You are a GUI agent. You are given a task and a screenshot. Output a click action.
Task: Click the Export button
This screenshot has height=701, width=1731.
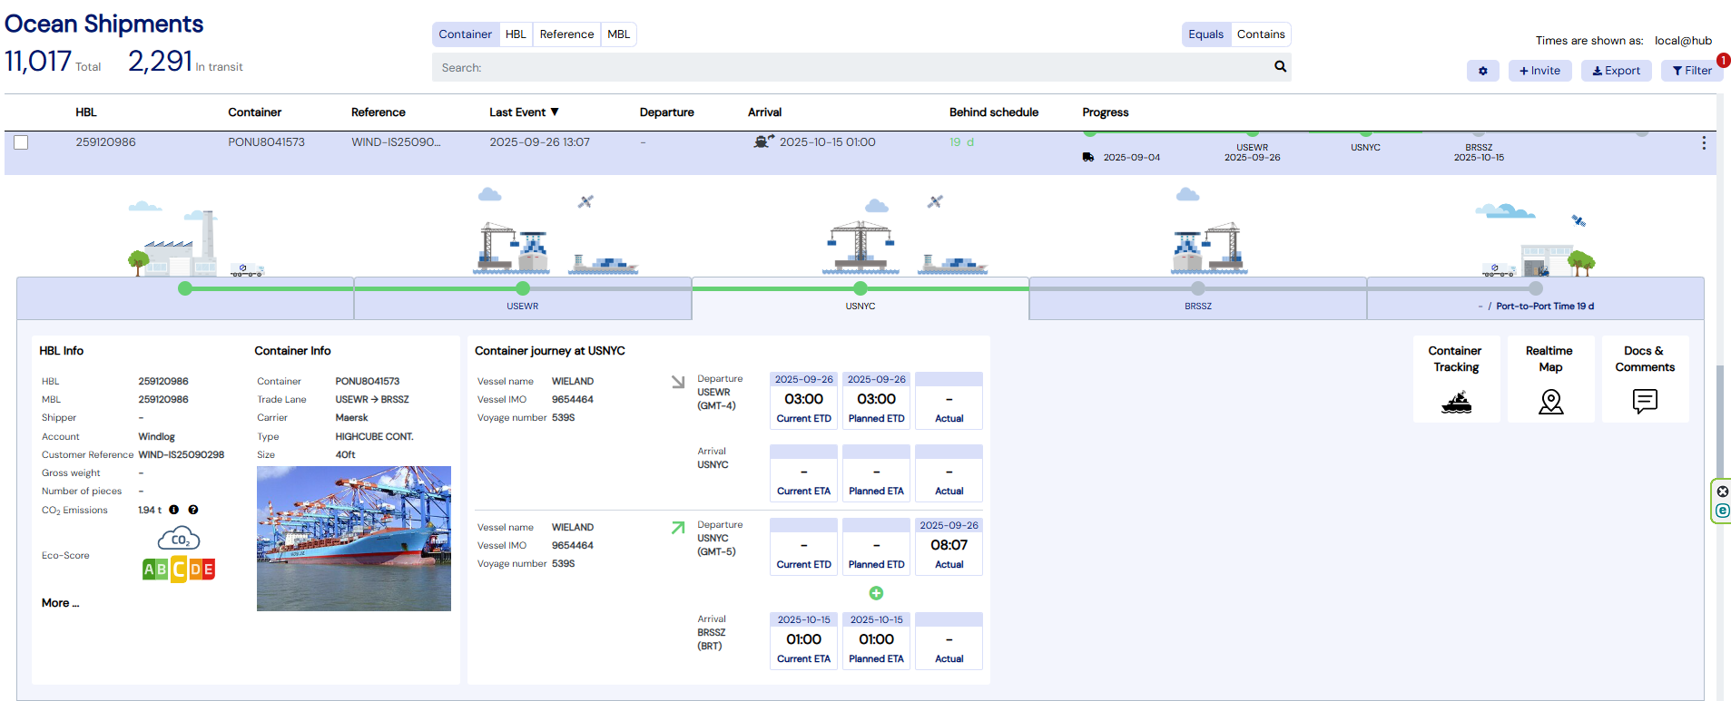(1616, 71)
